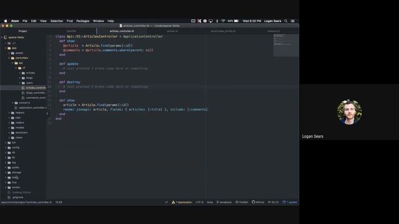Switch to the articles_controller.rb tab

(122, 31)
